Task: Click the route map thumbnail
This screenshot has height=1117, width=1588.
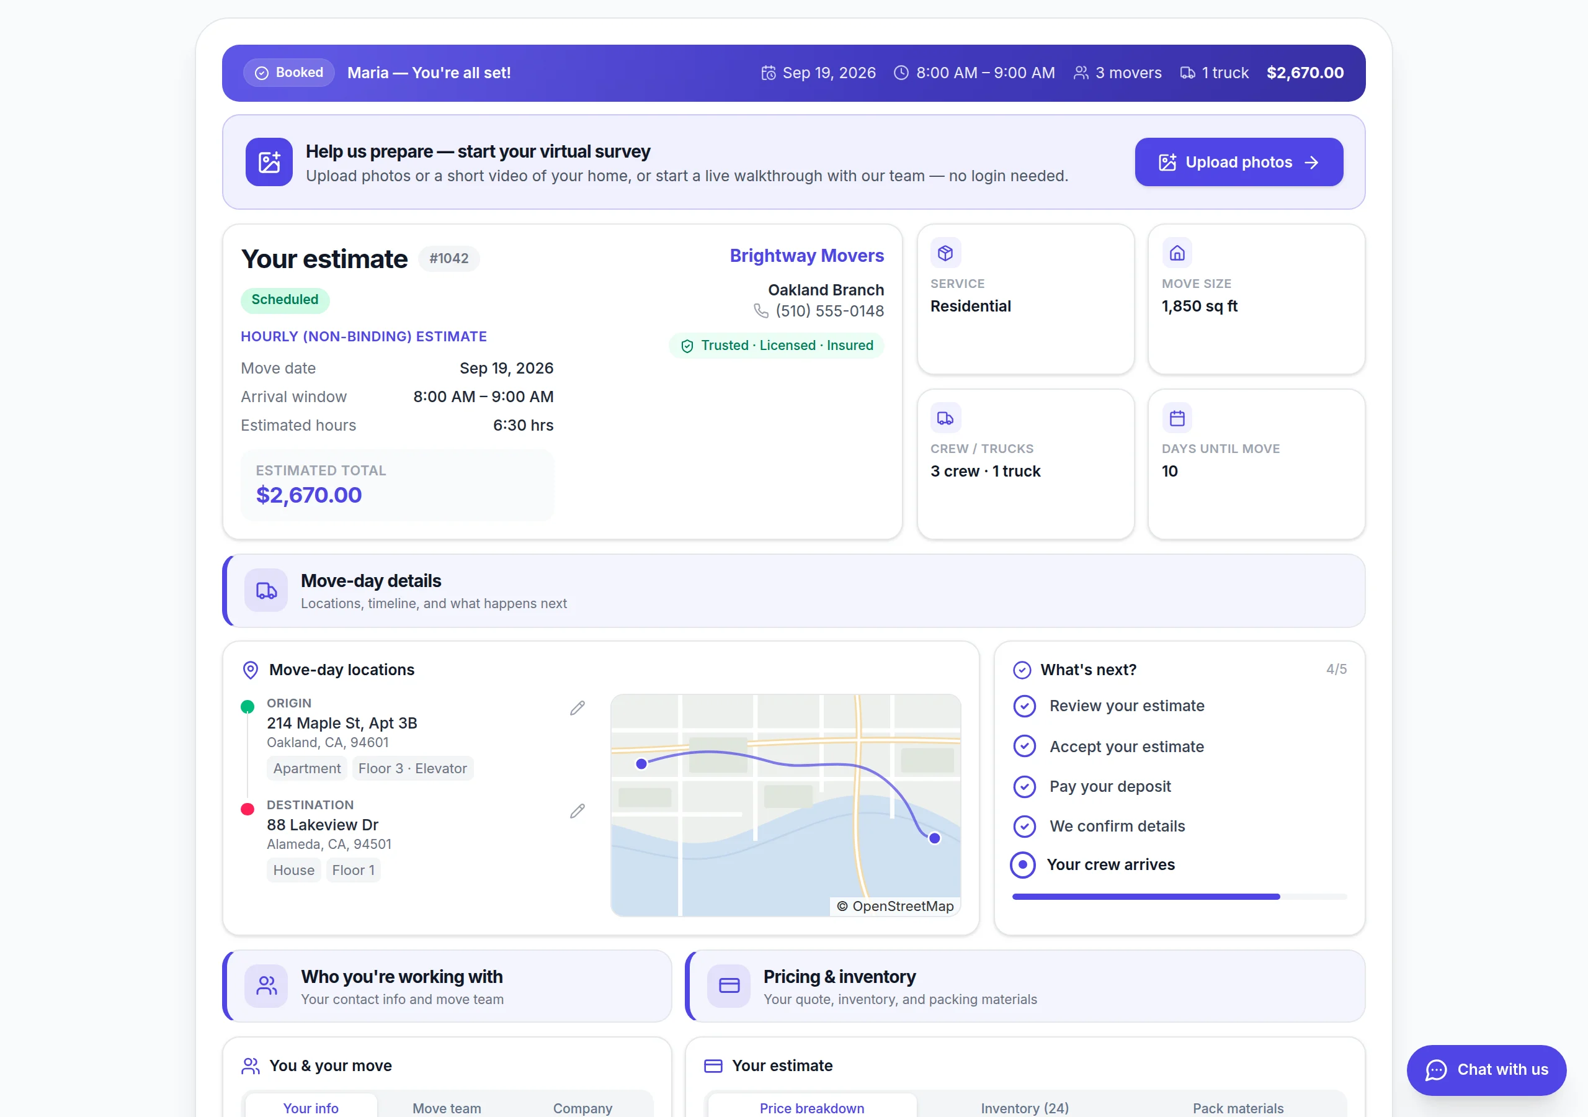Action: 786,805
